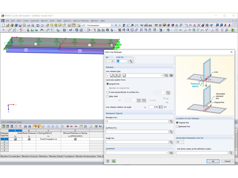
Task: Pick line graphically next to Line No.
Action: (131, 61)
